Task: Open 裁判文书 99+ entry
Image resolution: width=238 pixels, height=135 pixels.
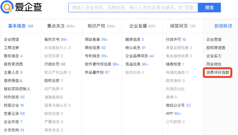Action: 56,39
